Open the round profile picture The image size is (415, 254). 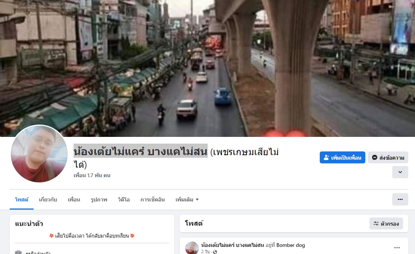(39, 154)
